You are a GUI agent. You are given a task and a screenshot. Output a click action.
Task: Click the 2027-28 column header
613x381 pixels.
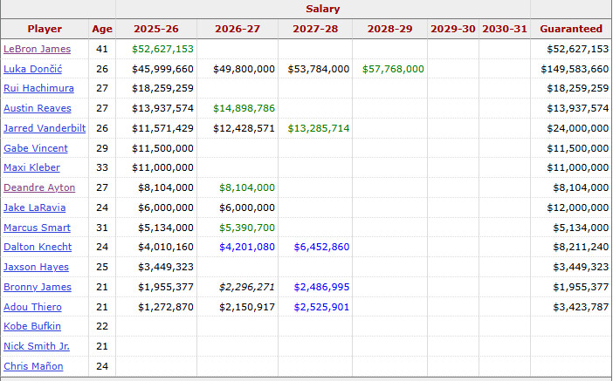pyautogui.click(x=315, y=29)
